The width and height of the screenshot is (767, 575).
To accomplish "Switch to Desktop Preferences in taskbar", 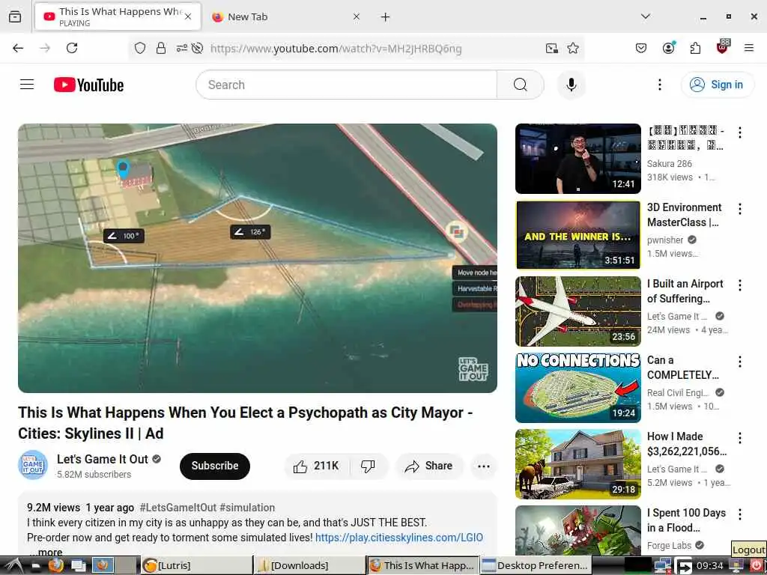I will 536,565.
